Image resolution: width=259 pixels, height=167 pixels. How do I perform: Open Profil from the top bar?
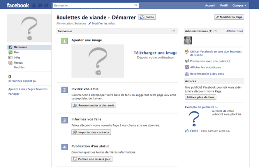tap(224, 5)
